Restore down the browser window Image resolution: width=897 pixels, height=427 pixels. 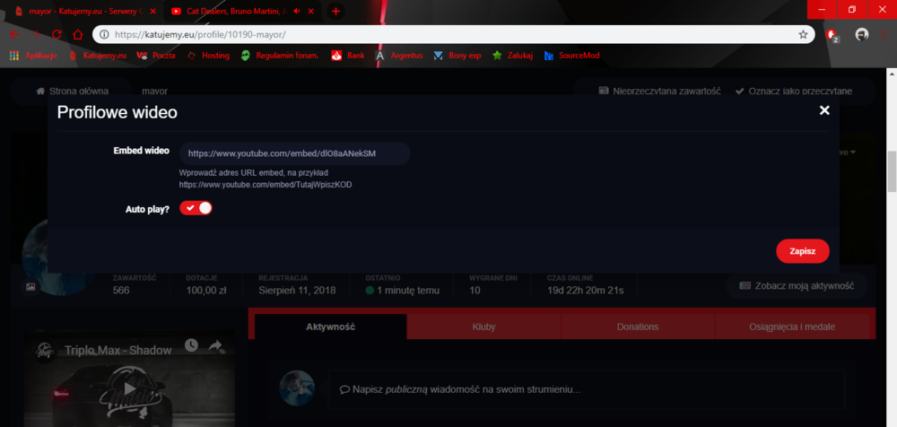(852, 9)
